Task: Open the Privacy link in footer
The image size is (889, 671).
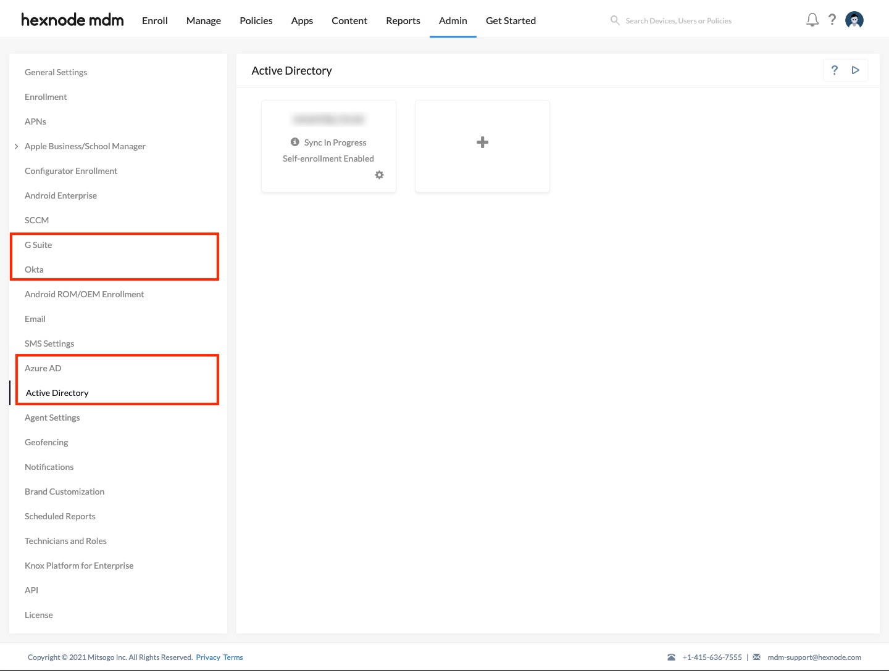Action: click(x=208, y=657)
